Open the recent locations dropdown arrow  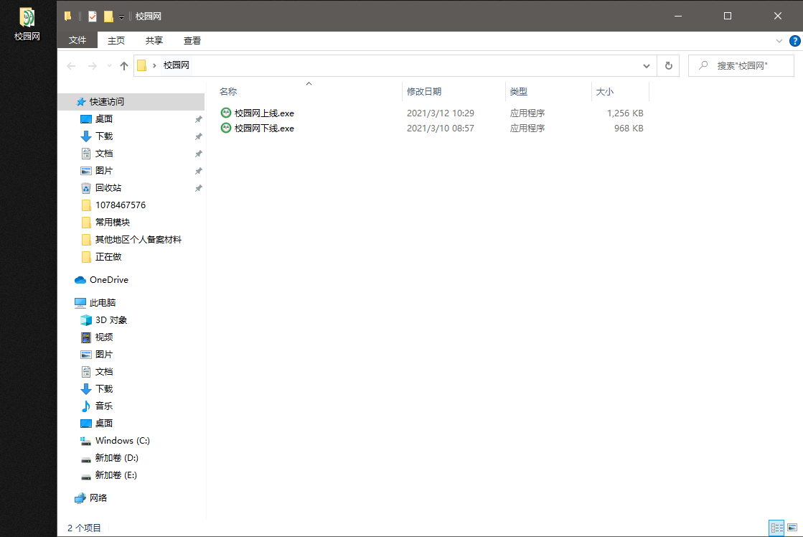109,66
